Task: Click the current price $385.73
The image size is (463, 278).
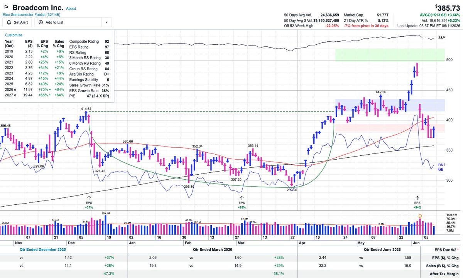Action: click(448, 7)
